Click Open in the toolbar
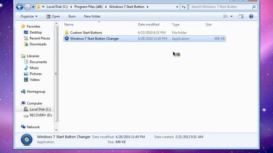Screen dimensions: 273x153 coord(53,16)
